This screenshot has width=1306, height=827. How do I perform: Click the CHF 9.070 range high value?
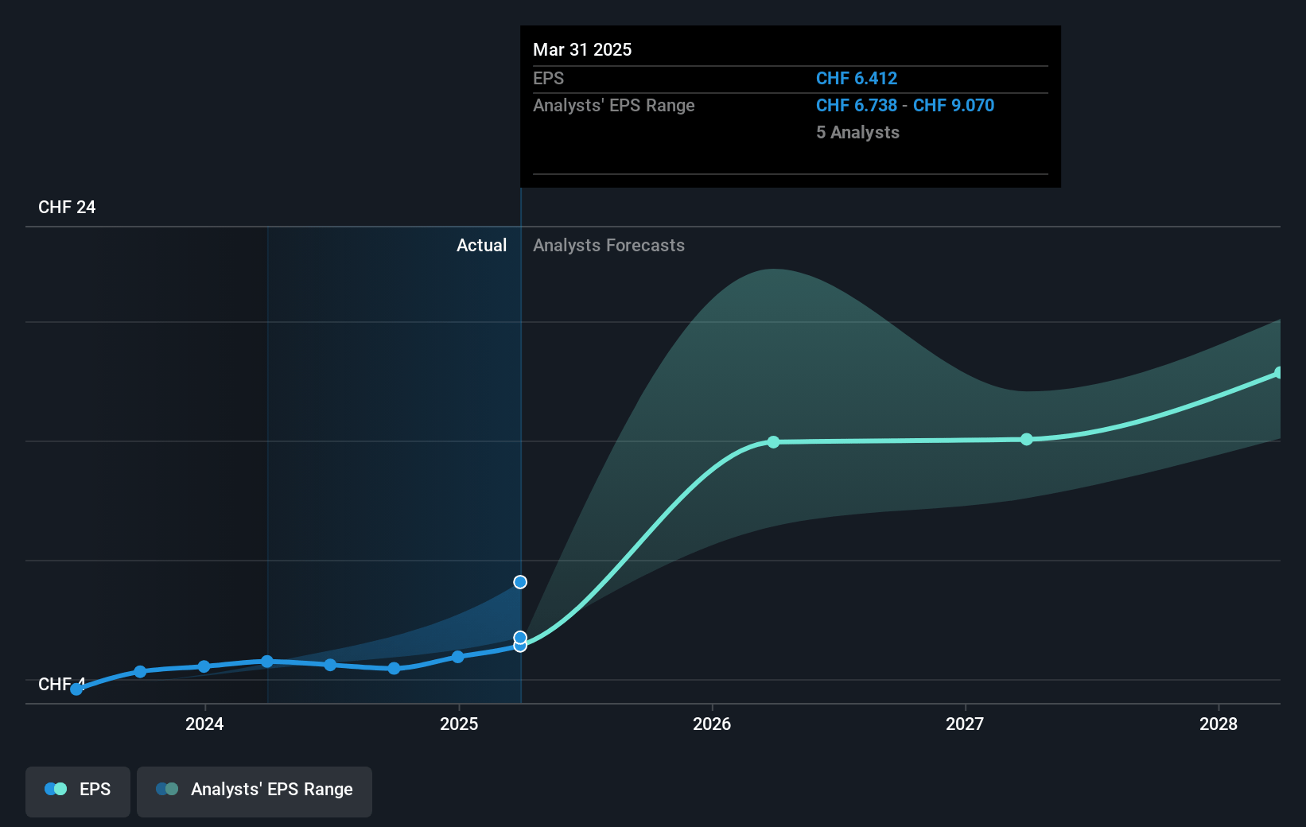[x=954, y=106]
